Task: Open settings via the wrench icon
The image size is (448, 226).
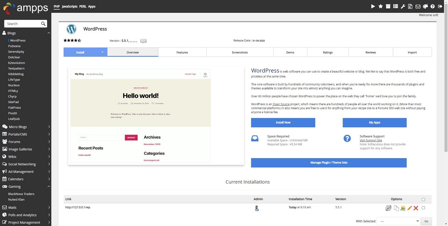Action: click(403, 6)
